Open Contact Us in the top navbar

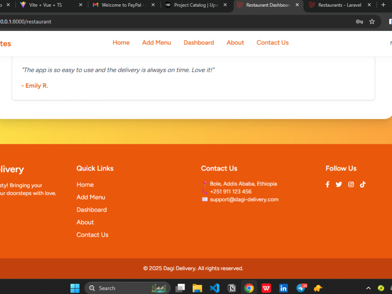tap(272, 43)
